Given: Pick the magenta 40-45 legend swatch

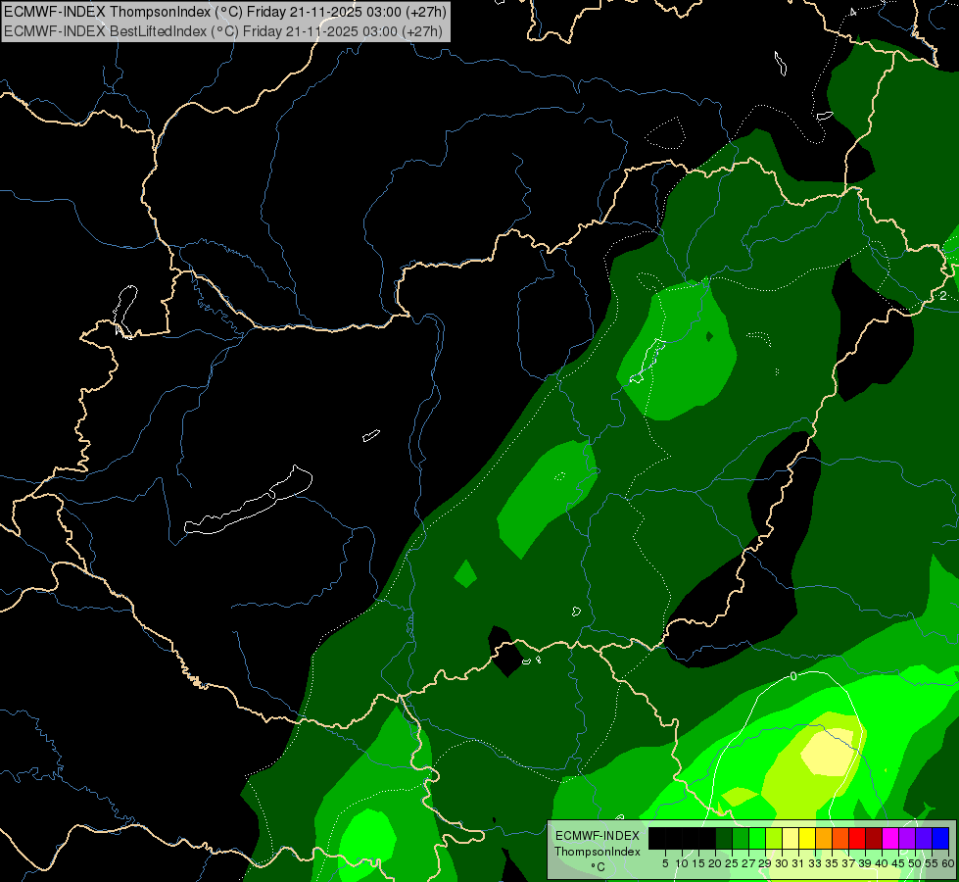Looking at the screenshot, I should [890, 839].
